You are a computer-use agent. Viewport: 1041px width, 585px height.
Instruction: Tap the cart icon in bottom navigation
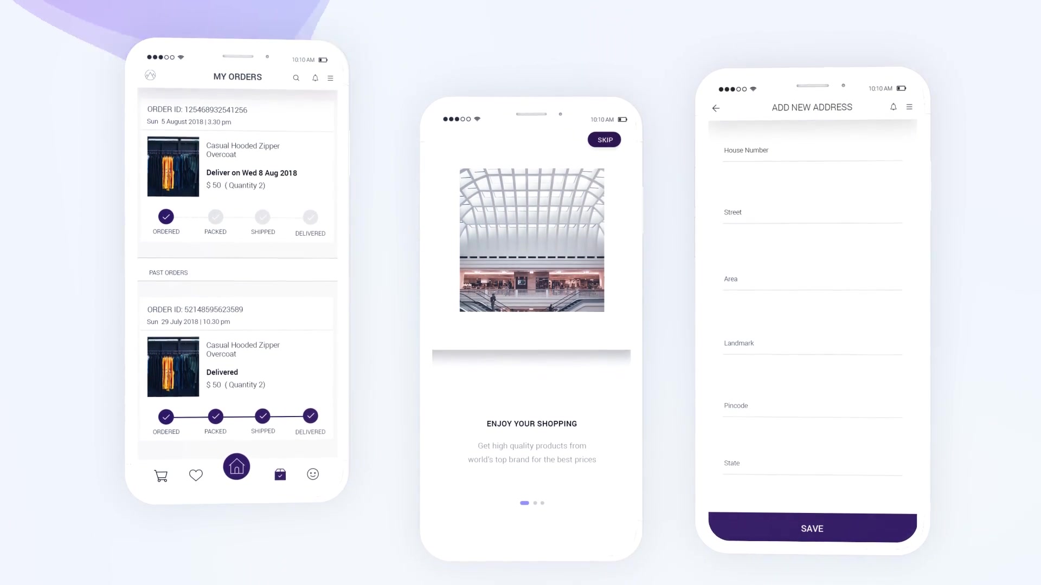click(x=161, y=474)
